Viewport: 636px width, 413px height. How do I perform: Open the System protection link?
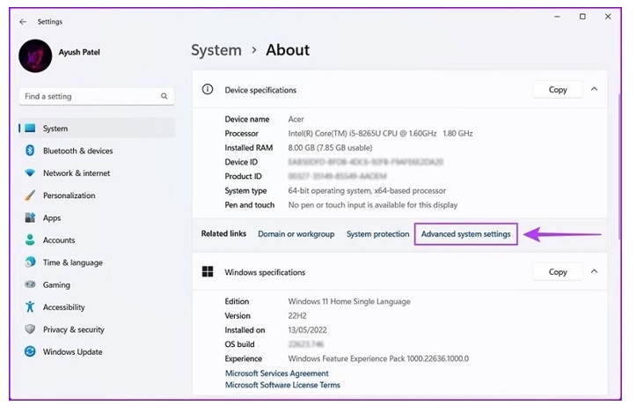click(377, 234)
